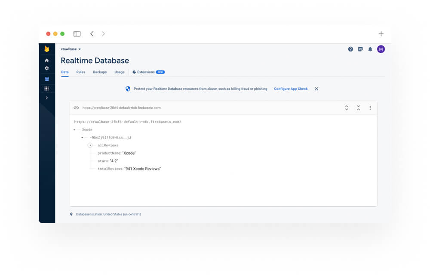This screenshot has height=276, width=430.
Task: Toggle collapse all data nodes
Action: click(359, 108)
